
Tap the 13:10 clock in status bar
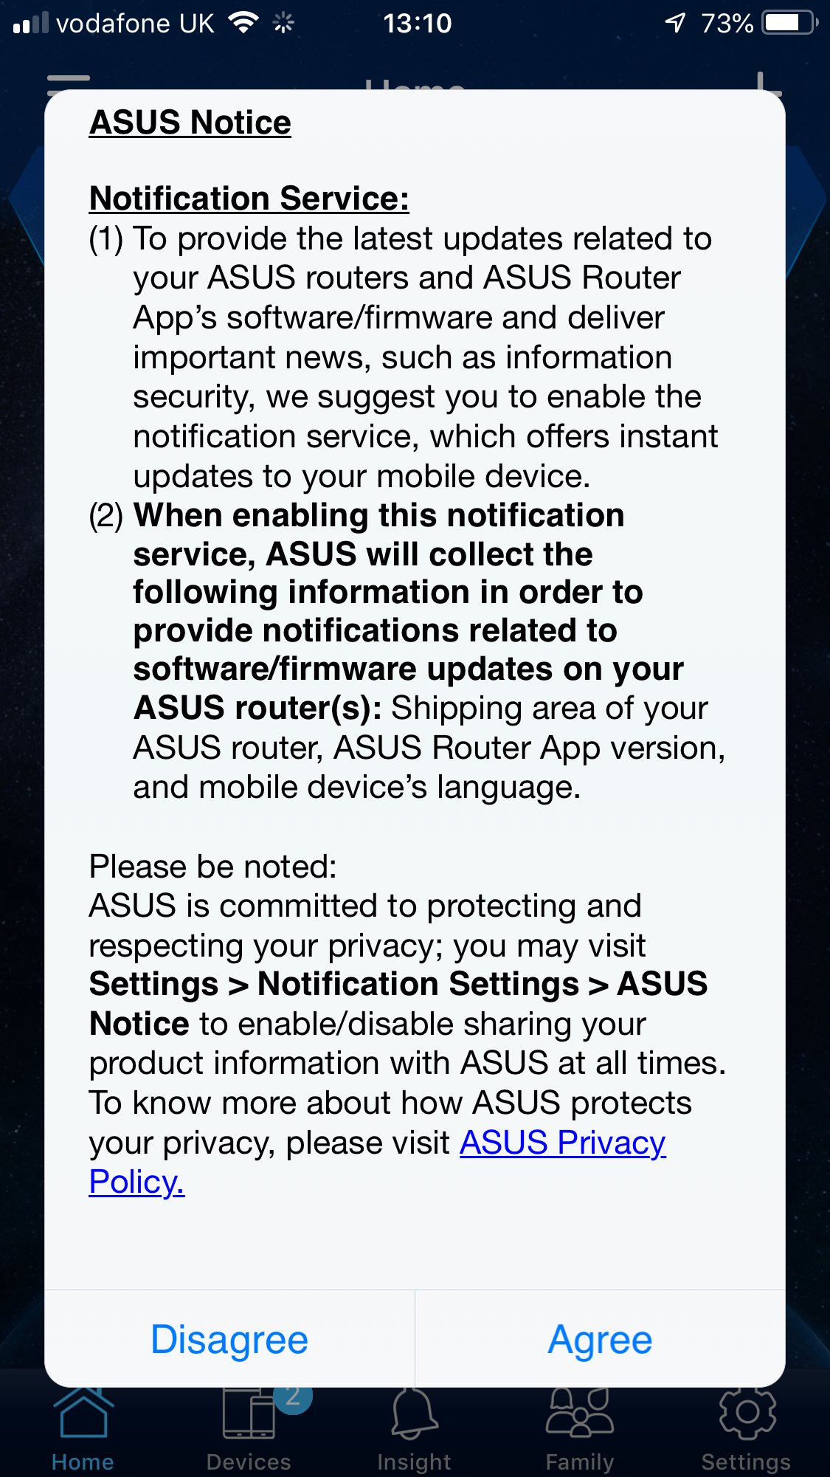(x=417, y=24)
